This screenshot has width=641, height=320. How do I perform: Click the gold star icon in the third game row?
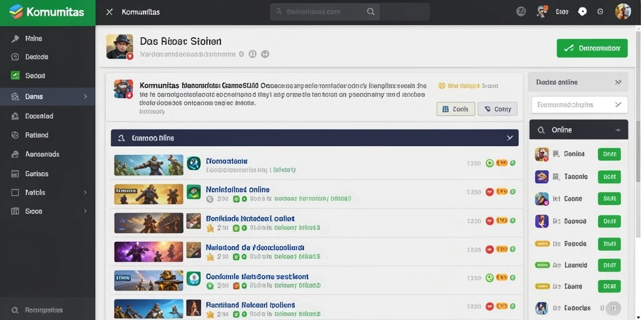coord(210,228)
